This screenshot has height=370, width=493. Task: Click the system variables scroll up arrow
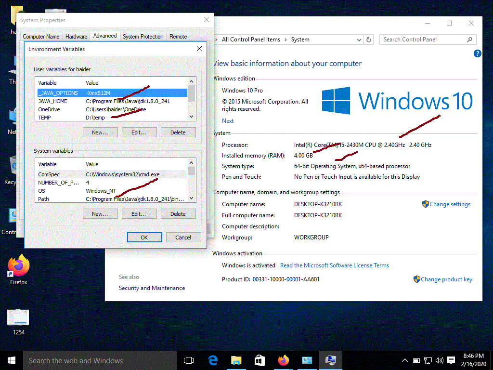(x=191, y=163)
